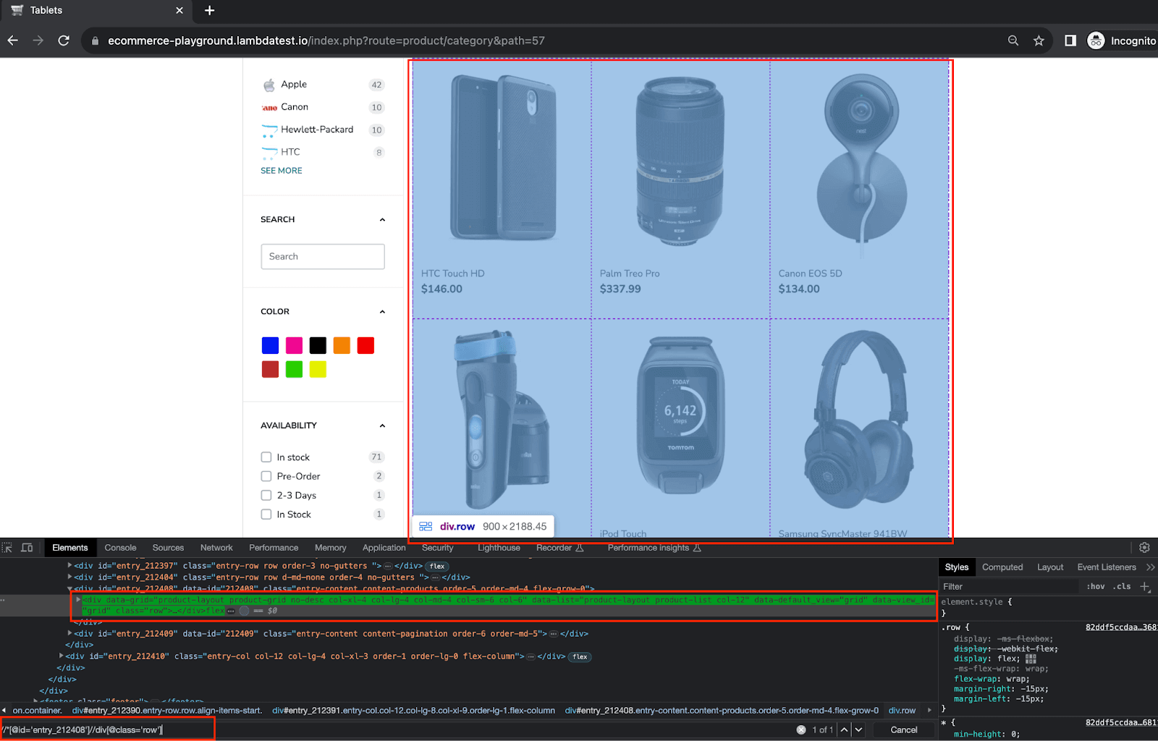Click the sidebar Search input field
This screenshot has height=741, width=1158.
[x=323, y=257]
